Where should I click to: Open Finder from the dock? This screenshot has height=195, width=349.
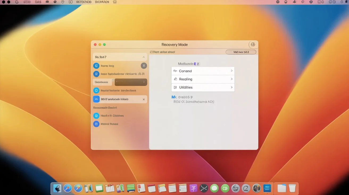(57, 188)
